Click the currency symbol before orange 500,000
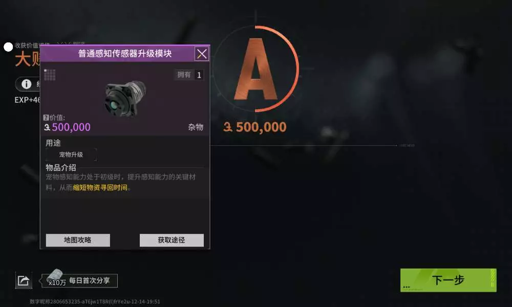 coord(228,127)
